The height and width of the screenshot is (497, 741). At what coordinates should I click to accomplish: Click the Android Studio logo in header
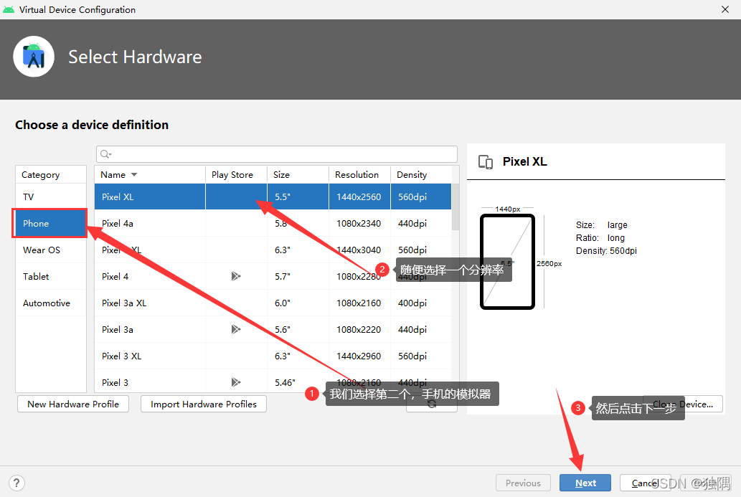pos(34,57)
